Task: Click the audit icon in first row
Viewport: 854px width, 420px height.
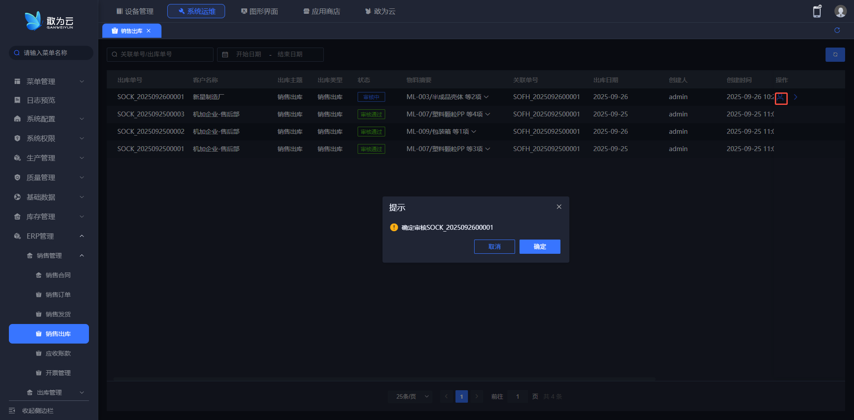Action: coord(781,98)
